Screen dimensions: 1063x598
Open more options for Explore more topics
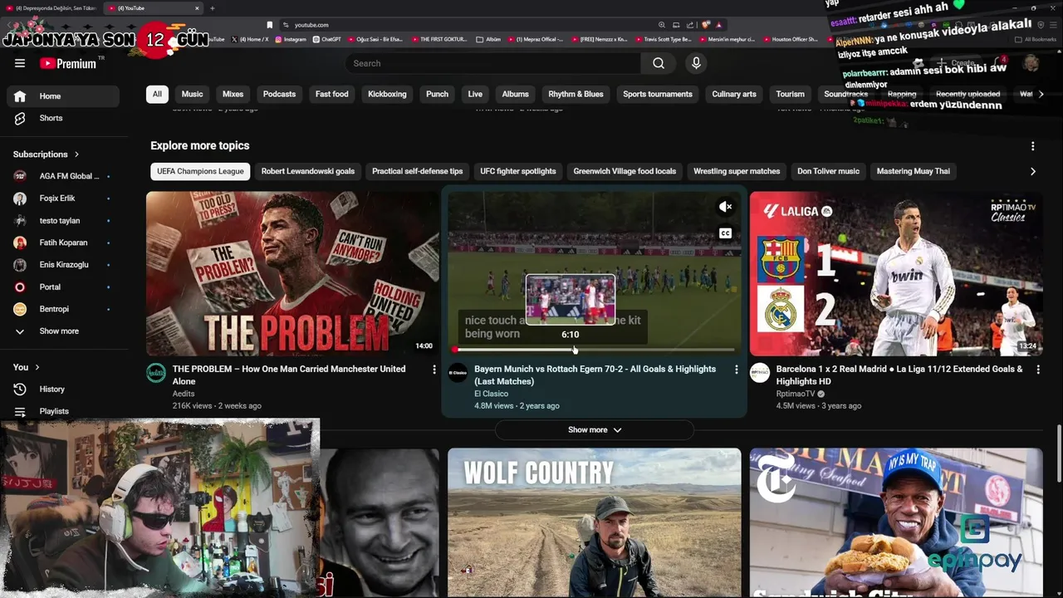pyautogui.click(x=1032, y=146)
